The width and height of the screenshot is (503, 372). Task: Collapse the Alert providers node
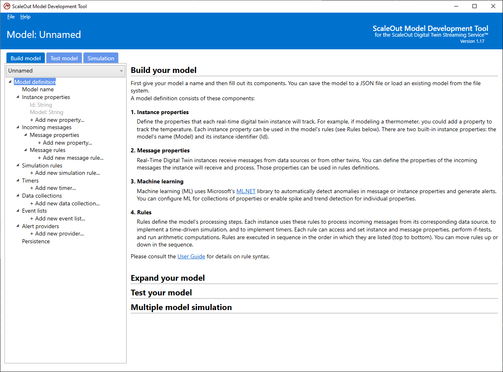[x=17, y=226]
